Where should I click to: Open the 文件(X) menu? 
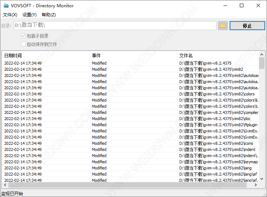10,15
